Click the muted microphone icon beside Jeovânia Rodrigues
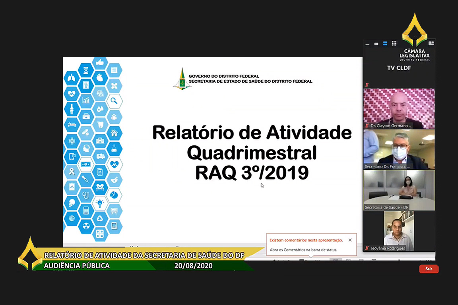 [x=367, y=248]
